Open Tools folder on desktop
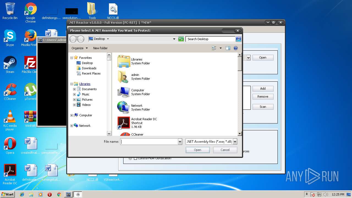This screenshot has width=352, height=198. click(92, 11)
